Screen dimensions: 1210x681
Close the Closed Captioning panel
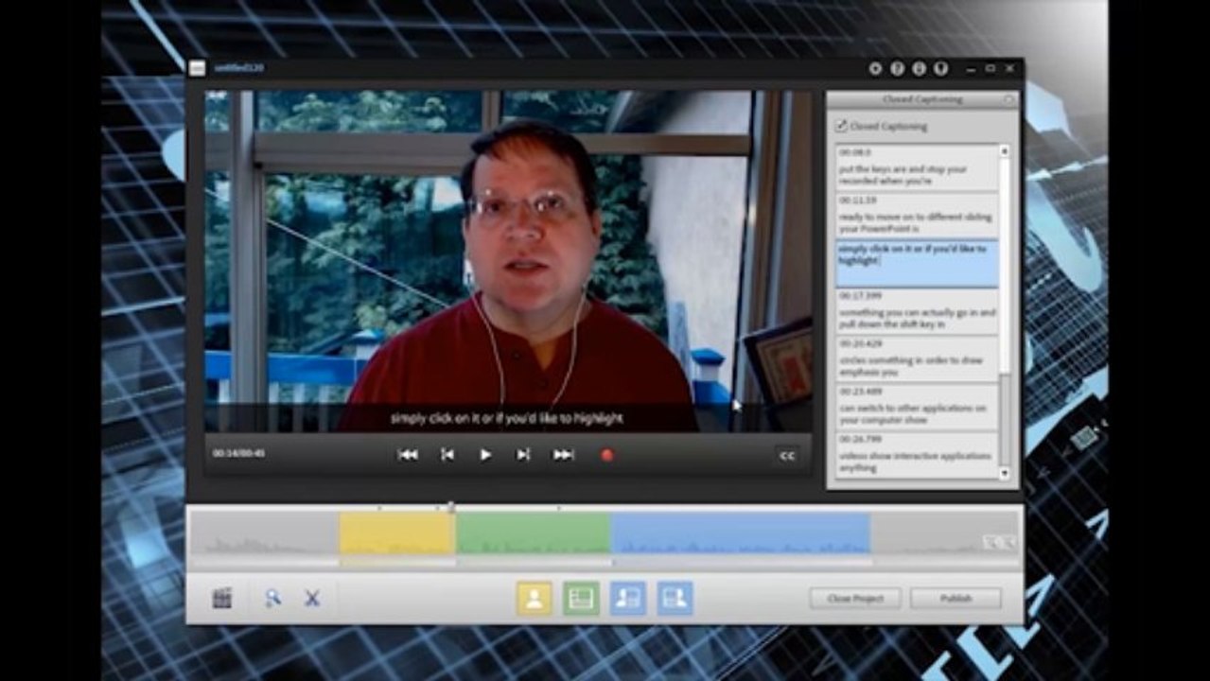coord(1008,99)
